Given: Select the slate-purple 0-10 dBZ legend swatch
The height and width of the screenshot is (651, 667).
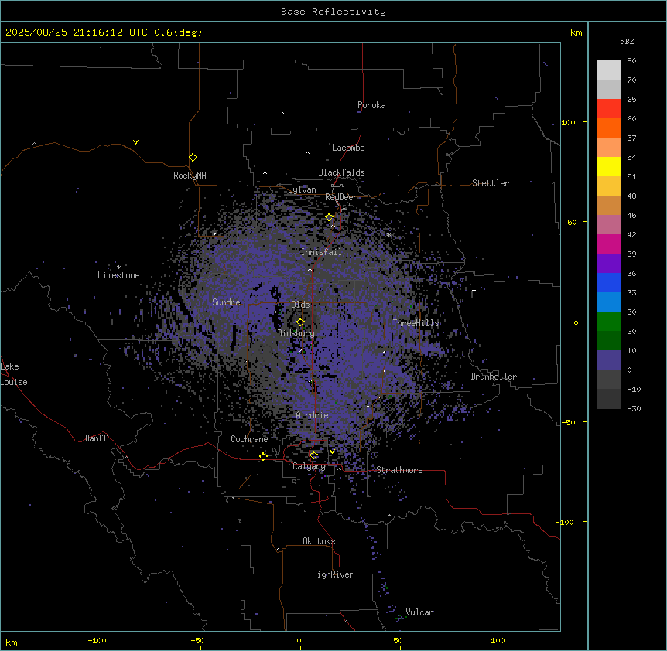Looking at the screenshot, I should coord(608,360).
